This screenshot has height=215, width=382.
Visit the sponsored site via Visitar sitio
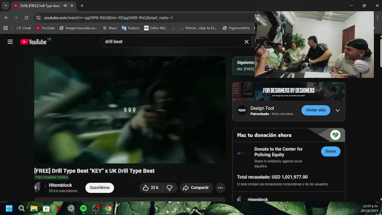coord(316,110)
